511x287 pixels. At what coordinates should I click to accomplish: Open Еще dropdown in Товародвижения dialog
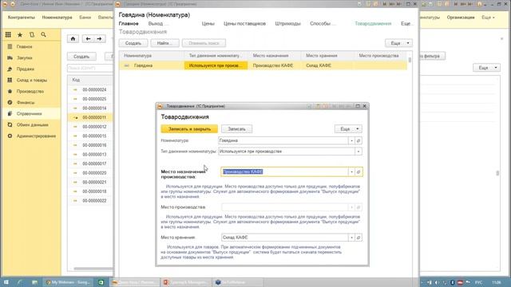coord(348,129)
